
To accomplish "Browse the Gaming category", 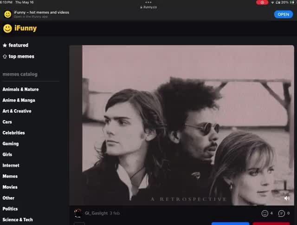I will pyautogui.click(x=11, y=144).
